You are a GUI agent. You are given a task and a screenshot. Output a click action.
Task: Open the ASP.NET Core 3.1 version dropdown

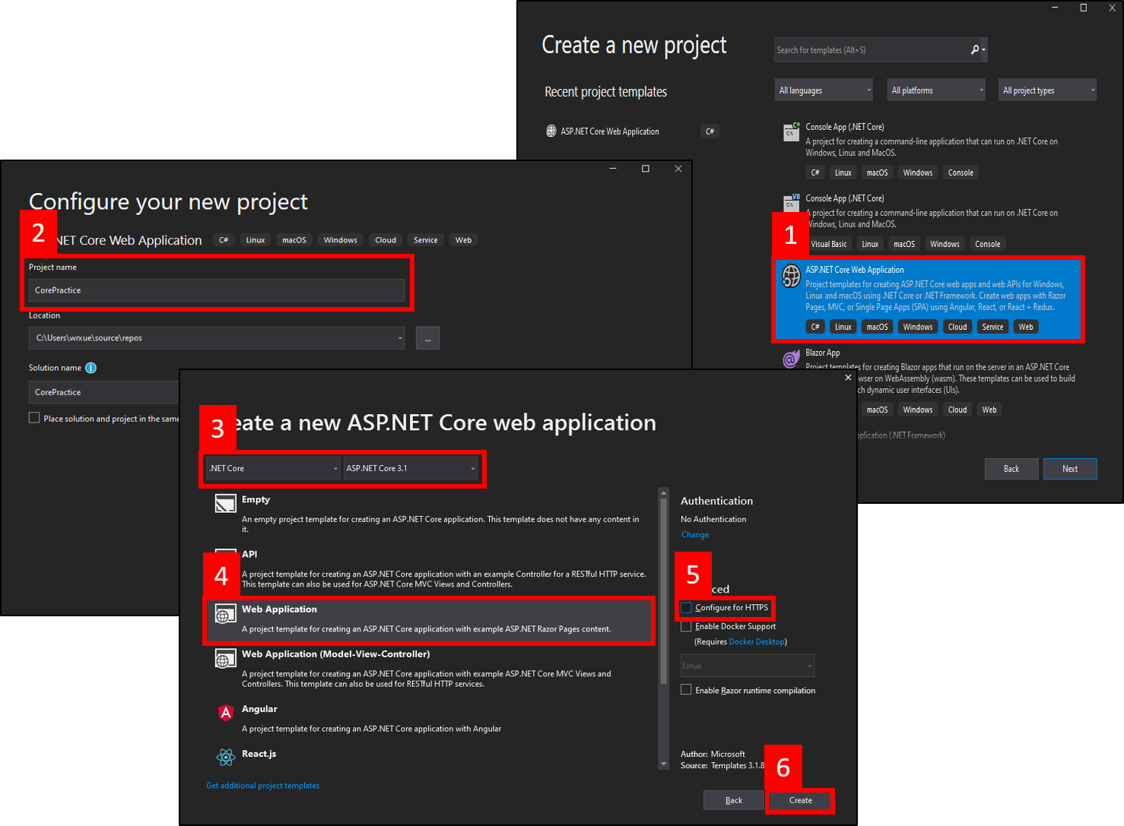point(411,468)
